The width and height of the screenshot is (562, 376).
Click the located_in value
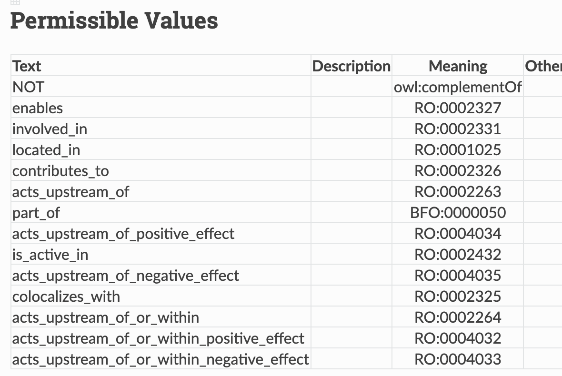[x=46, y=150]
